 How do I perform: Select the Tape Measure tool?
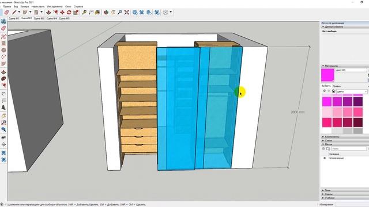click(x=84, y=12)
